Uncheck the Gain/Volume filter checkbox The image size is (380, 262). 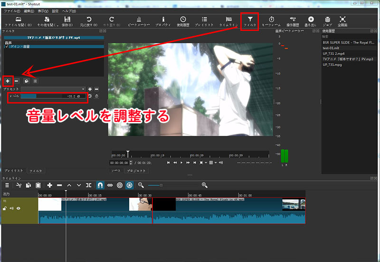click(7, 47)
